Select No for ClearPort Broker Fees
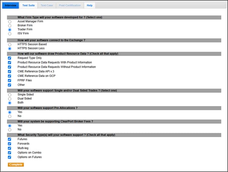Image resolution: width=228 pixels, height=172 pixels. click(9, 130)
